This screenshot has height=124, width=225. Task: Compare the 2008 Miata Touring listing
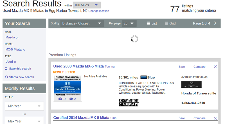(x=199, y=67)
